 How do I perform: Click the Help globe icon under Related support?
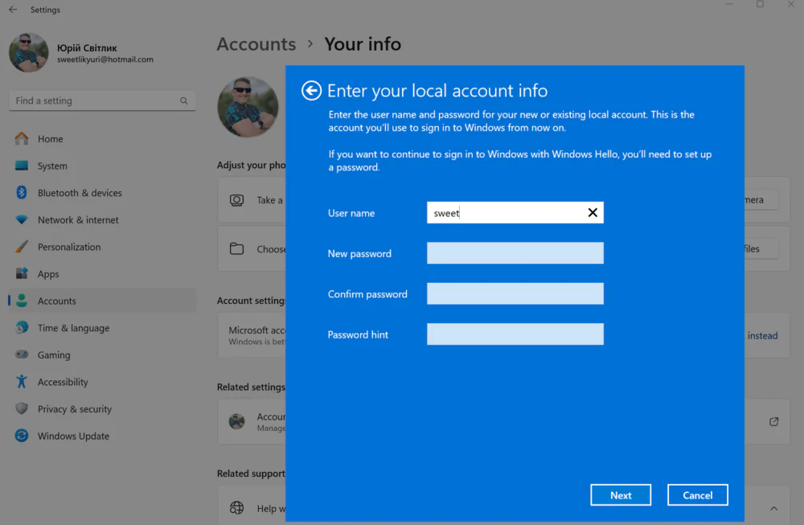point(236,508)
